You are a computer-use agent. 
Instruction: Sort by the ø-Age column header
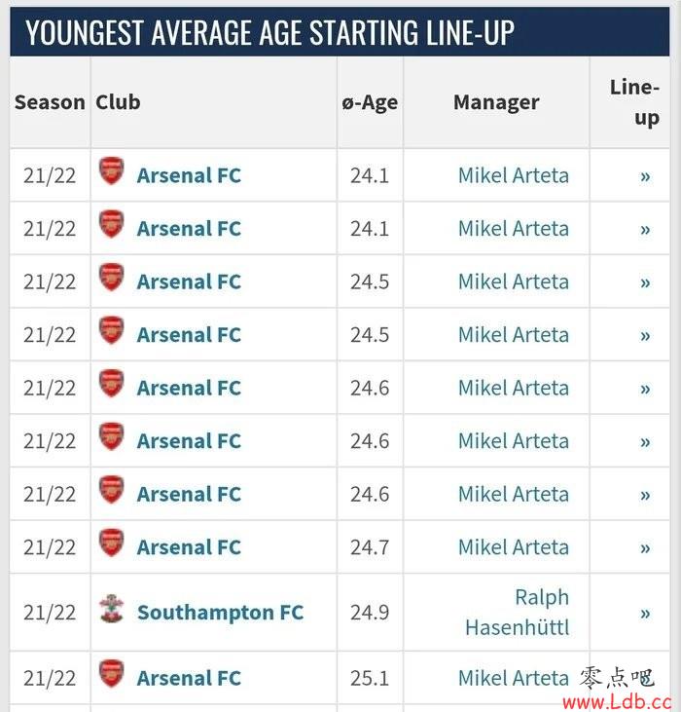(x=370, y=102)
